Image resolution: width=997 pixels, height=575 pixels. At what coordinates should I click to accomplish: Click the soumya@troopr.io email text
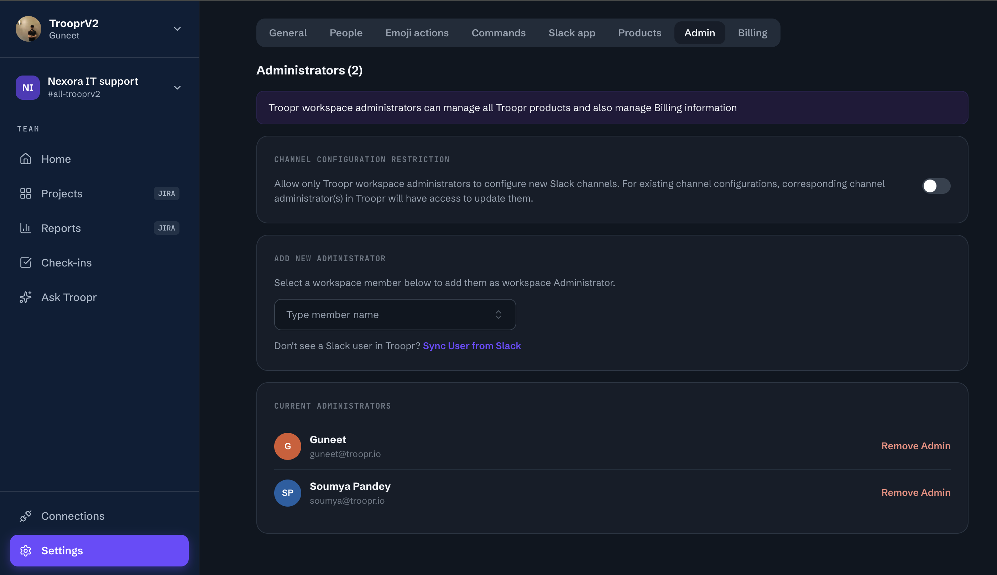(347, 501)
